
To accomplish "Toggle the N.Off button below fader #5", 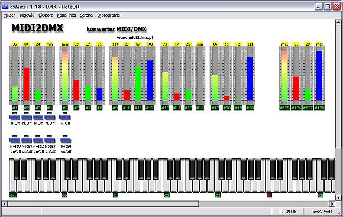I will coord(65,117).
